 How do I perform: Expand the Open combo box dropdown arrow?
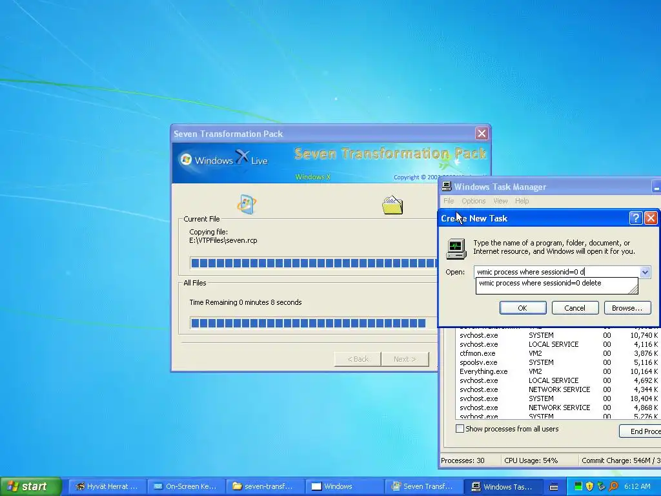point(645,272)
